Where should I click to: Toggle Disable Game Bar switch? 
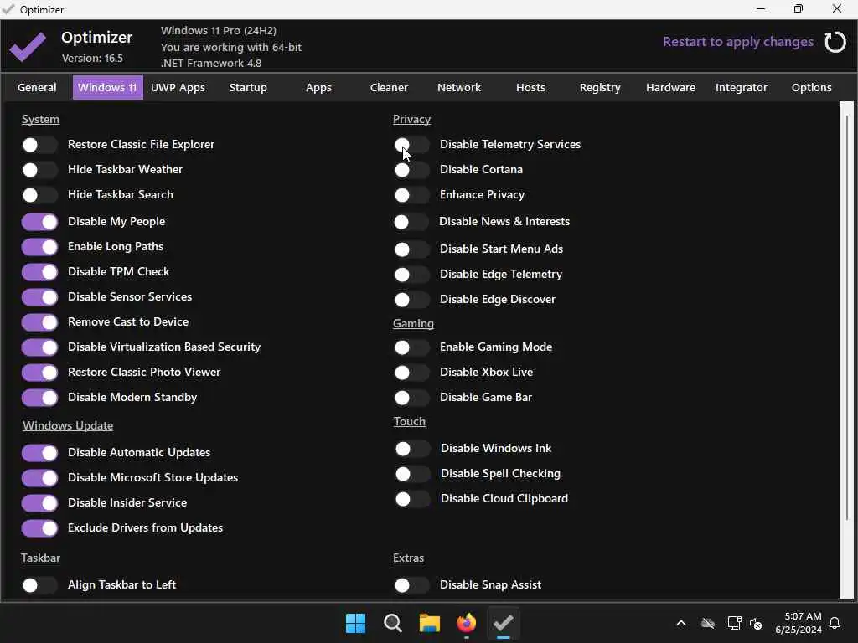tap(411, 398)
